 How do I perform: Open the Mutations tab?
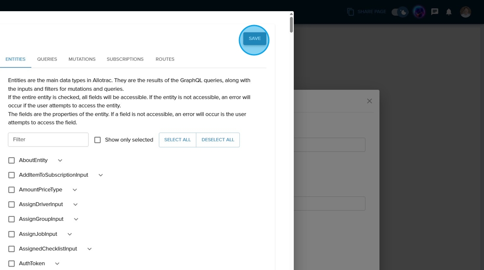pos(82,59)
